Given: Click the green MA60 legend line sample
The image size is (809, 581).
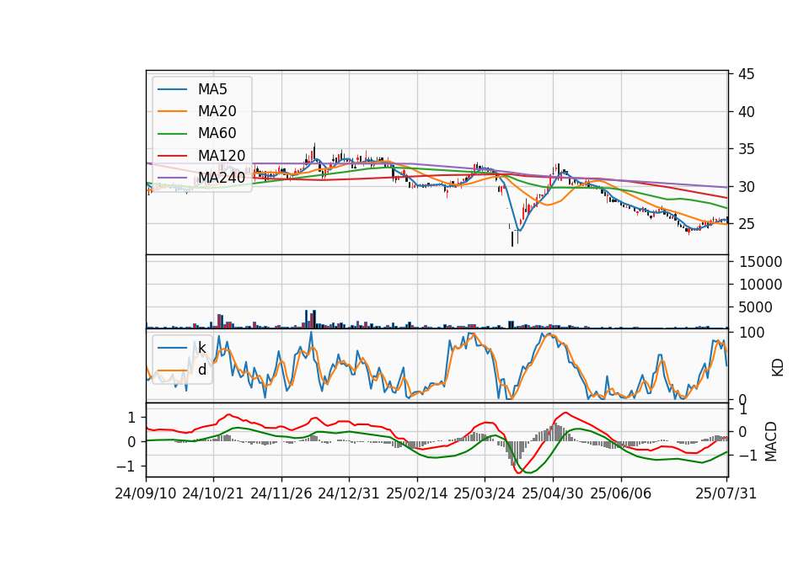Looking at the screenshot, I should coord(172,134).
